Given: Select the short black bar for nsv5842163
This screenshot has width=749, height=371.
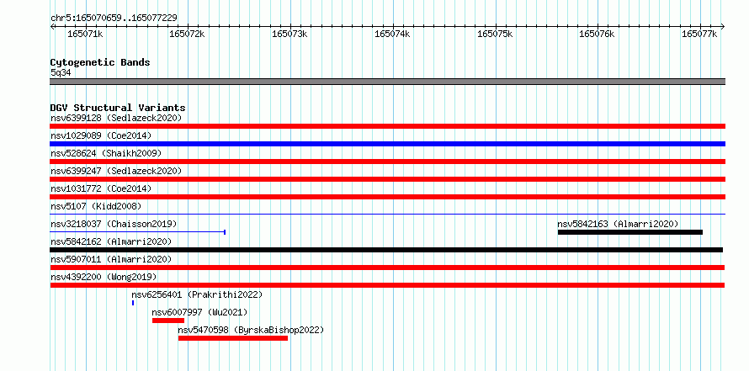Looking at the screenshot, I should [630, 232].
